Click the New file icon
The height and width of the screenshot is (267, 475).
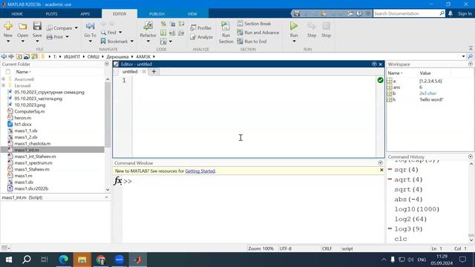coord(8,27)
